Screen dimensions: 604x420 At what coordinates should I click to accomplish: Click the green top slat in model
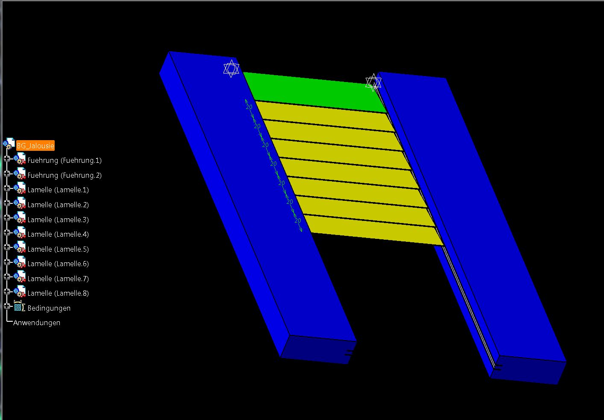point(315,92)
